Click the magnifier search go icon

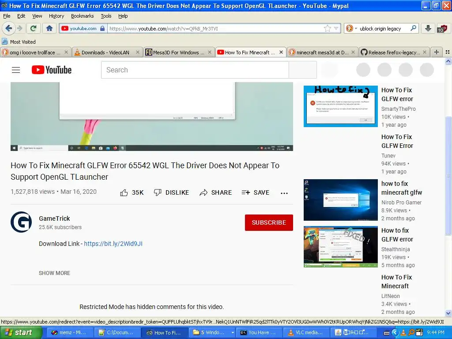coord(413,28)
